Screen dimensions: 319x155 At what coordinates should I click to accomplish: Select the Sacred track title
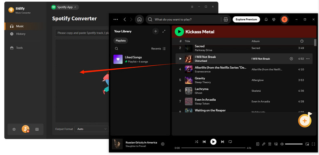pos(200,46)
